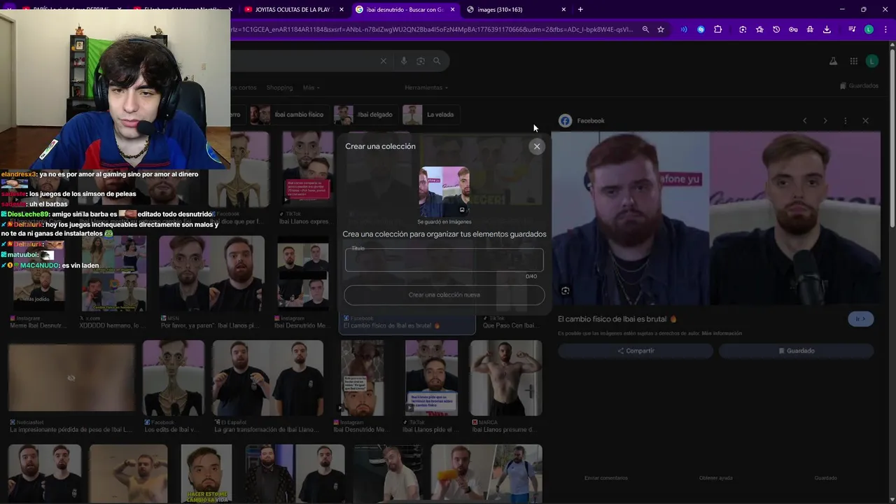Go to next image in preview panel

(825, 120)
